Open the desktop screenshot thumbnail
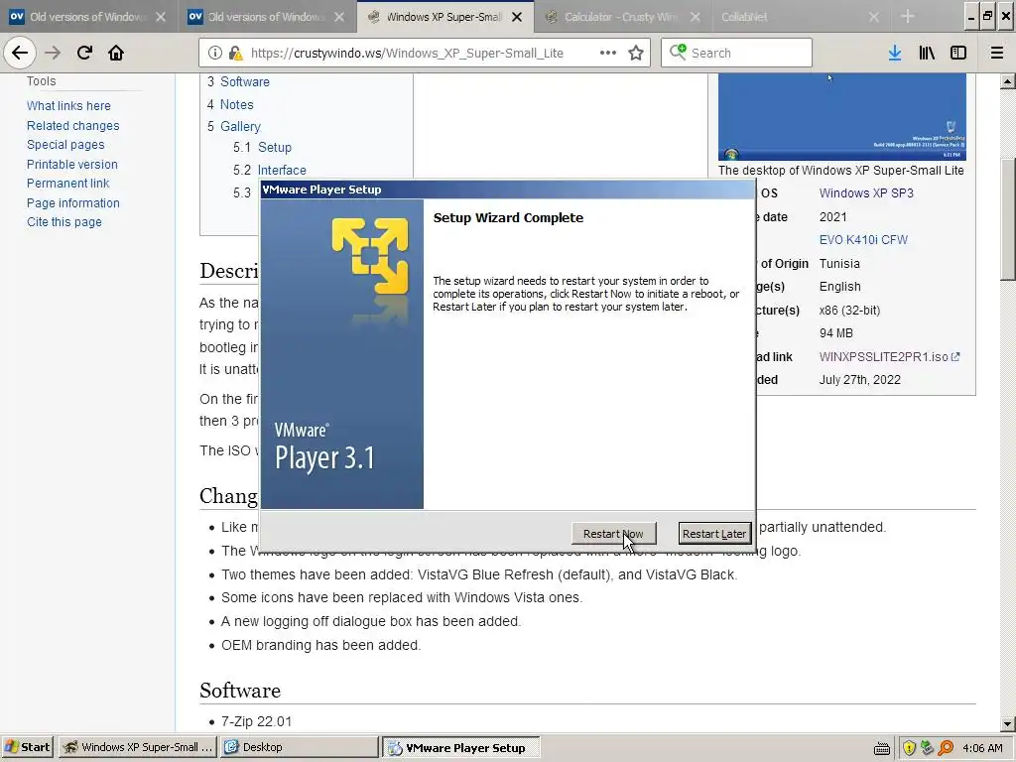 (841, 117)
